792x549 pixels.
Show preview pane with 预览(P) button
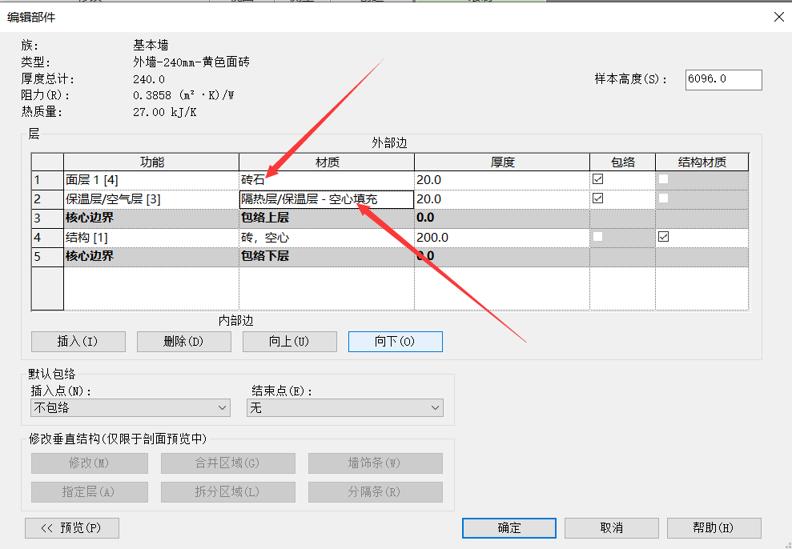(x=72, y=528)
